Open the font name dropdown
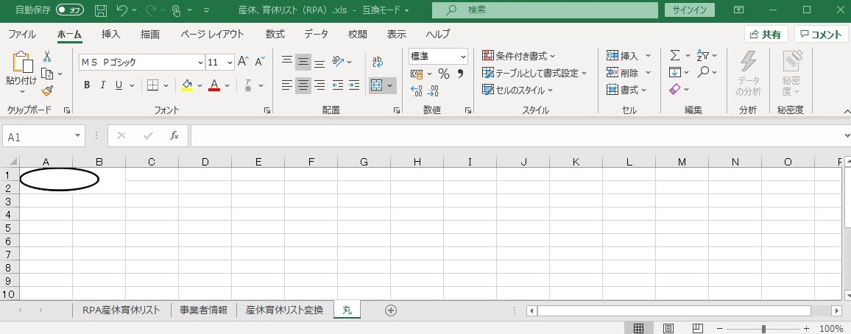Screen dimensions: 851x334 pos(199,63)
